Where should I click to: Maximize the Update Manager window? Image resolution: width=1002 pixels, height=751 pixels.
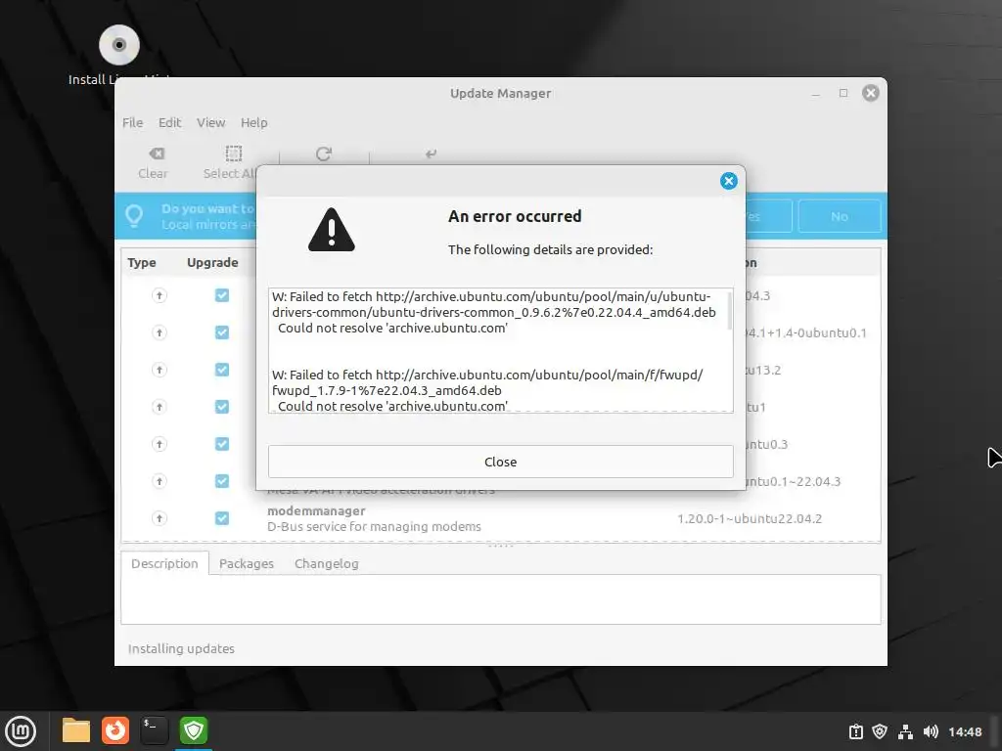[843, 93]
